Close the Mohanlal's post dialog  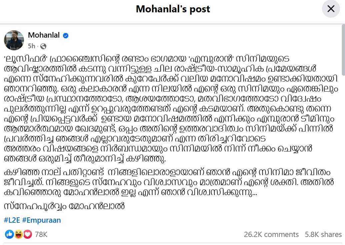[331, 9]
